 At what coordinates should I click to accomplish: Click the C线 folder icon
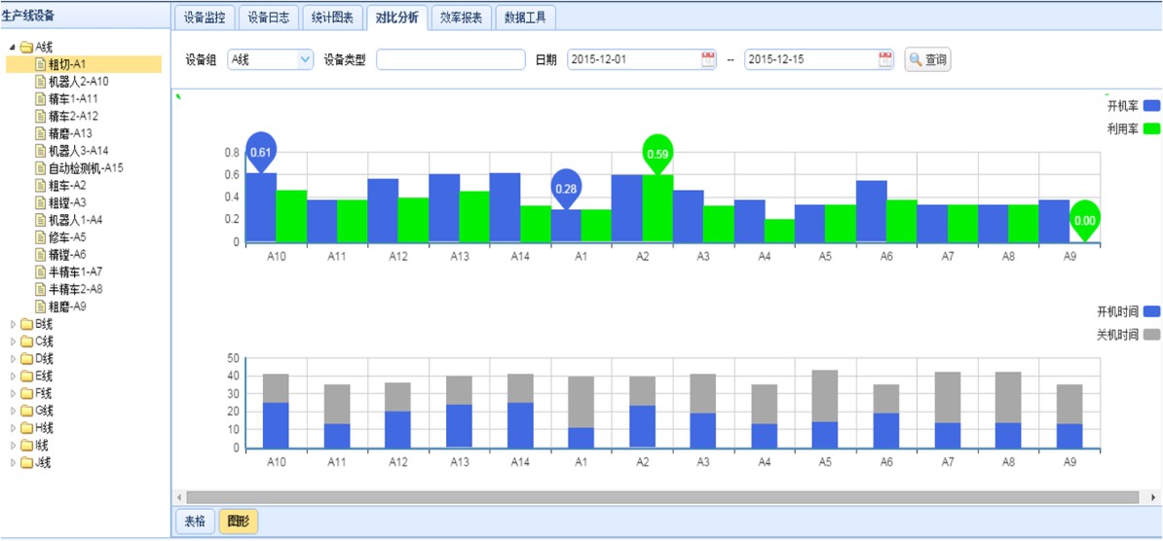[x=26, y=342]
